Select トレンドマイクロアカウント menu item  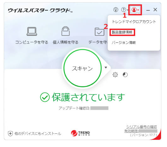[x=134, y=22]
